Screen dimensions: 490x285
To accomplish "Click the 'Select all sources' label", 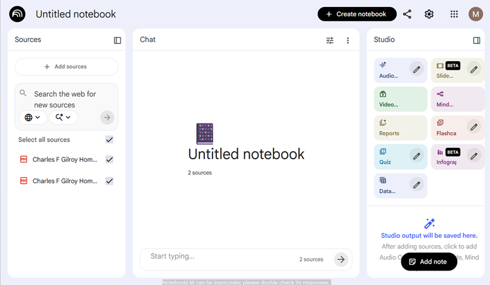I will coord(44,140).
